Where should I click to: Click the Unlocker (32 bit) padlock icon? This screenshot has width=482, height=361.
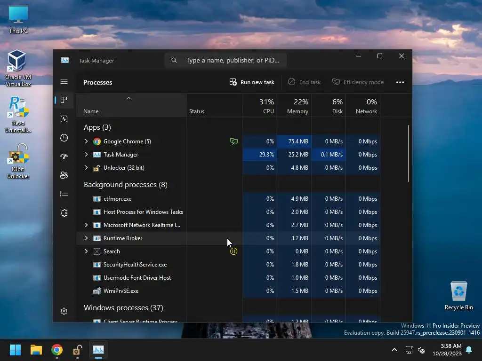97,168
